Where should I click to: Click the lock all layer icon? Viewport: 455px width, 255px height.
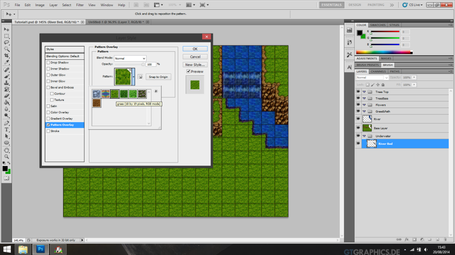(x=383, y=85)
